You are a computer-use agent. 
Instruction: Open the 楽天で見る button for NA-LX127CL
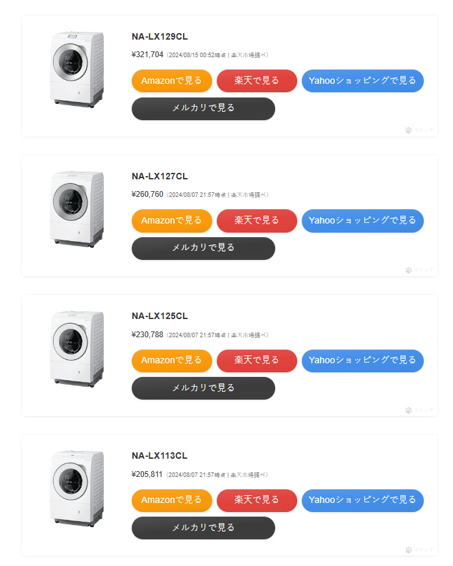(256, 220)
